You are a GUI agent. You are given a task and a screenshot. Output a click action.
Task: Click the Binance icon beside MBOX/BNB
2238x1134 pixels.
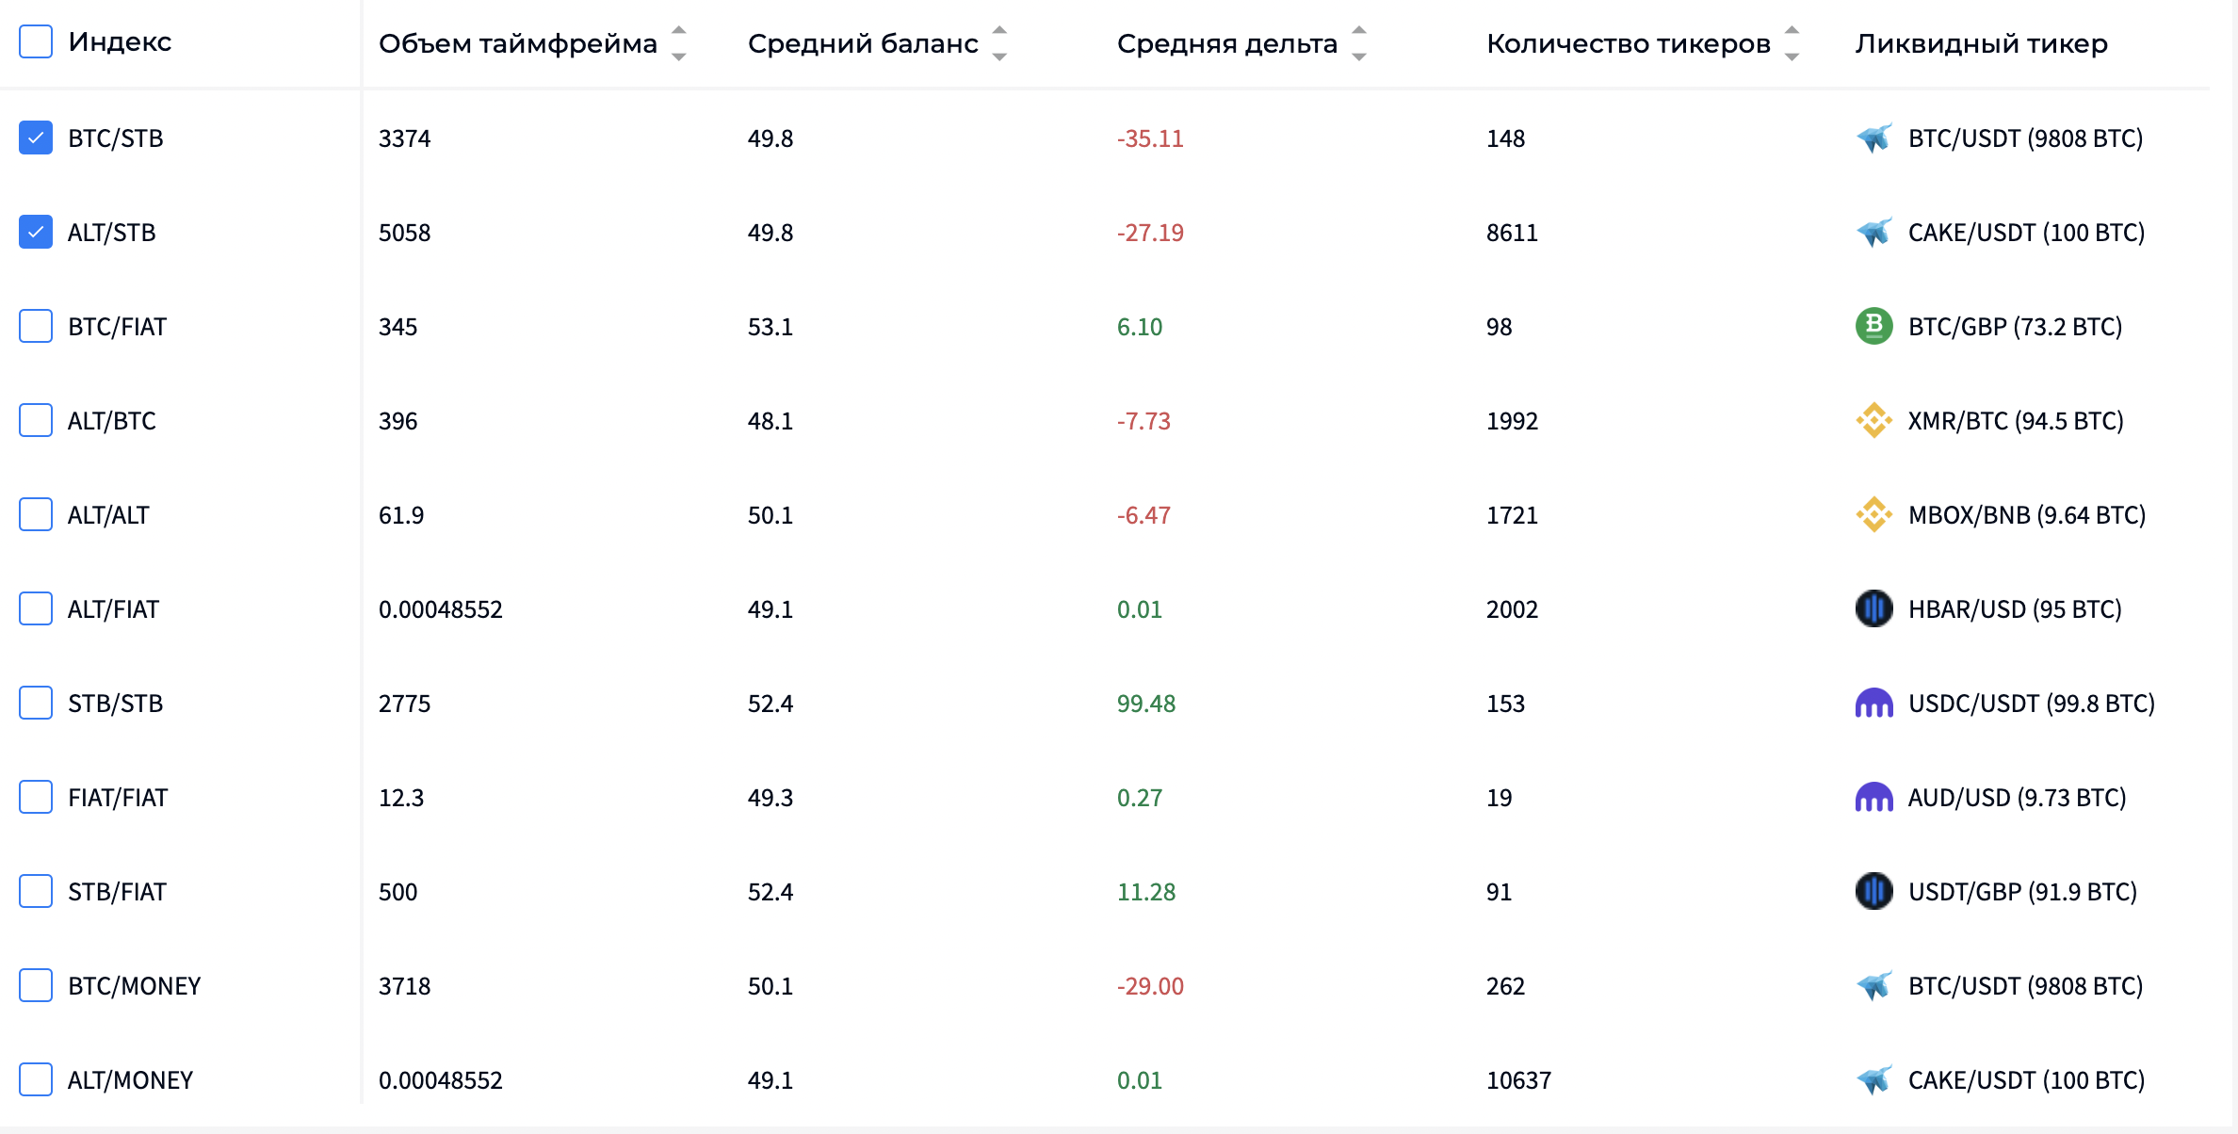[x=1873, y=515]
